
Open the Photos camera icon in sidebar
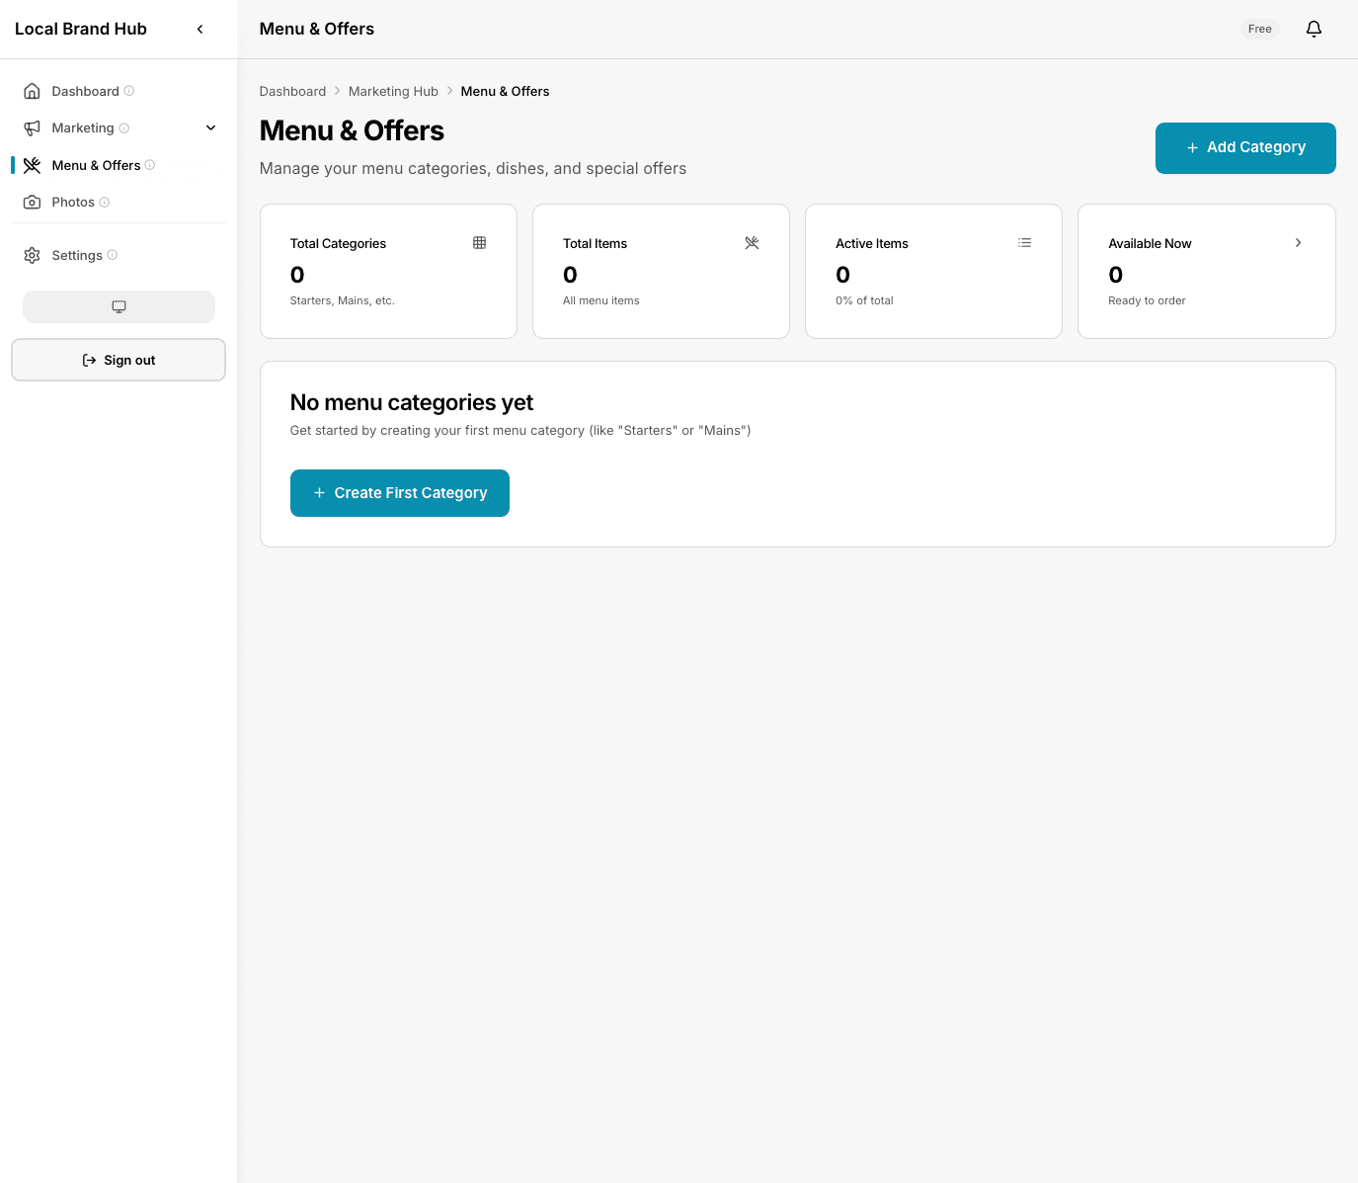click(x=32, y=202)
